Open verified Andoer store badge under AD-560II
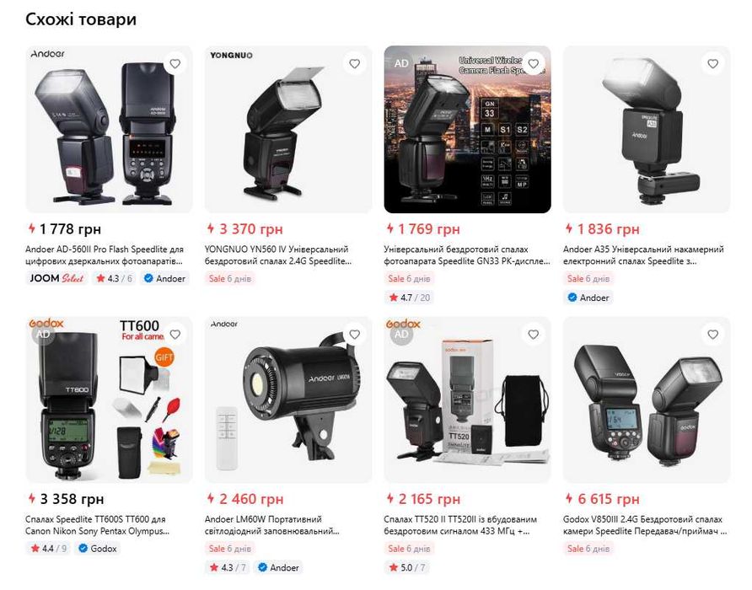Screen dimensions: 752x590 pos(164,278)
